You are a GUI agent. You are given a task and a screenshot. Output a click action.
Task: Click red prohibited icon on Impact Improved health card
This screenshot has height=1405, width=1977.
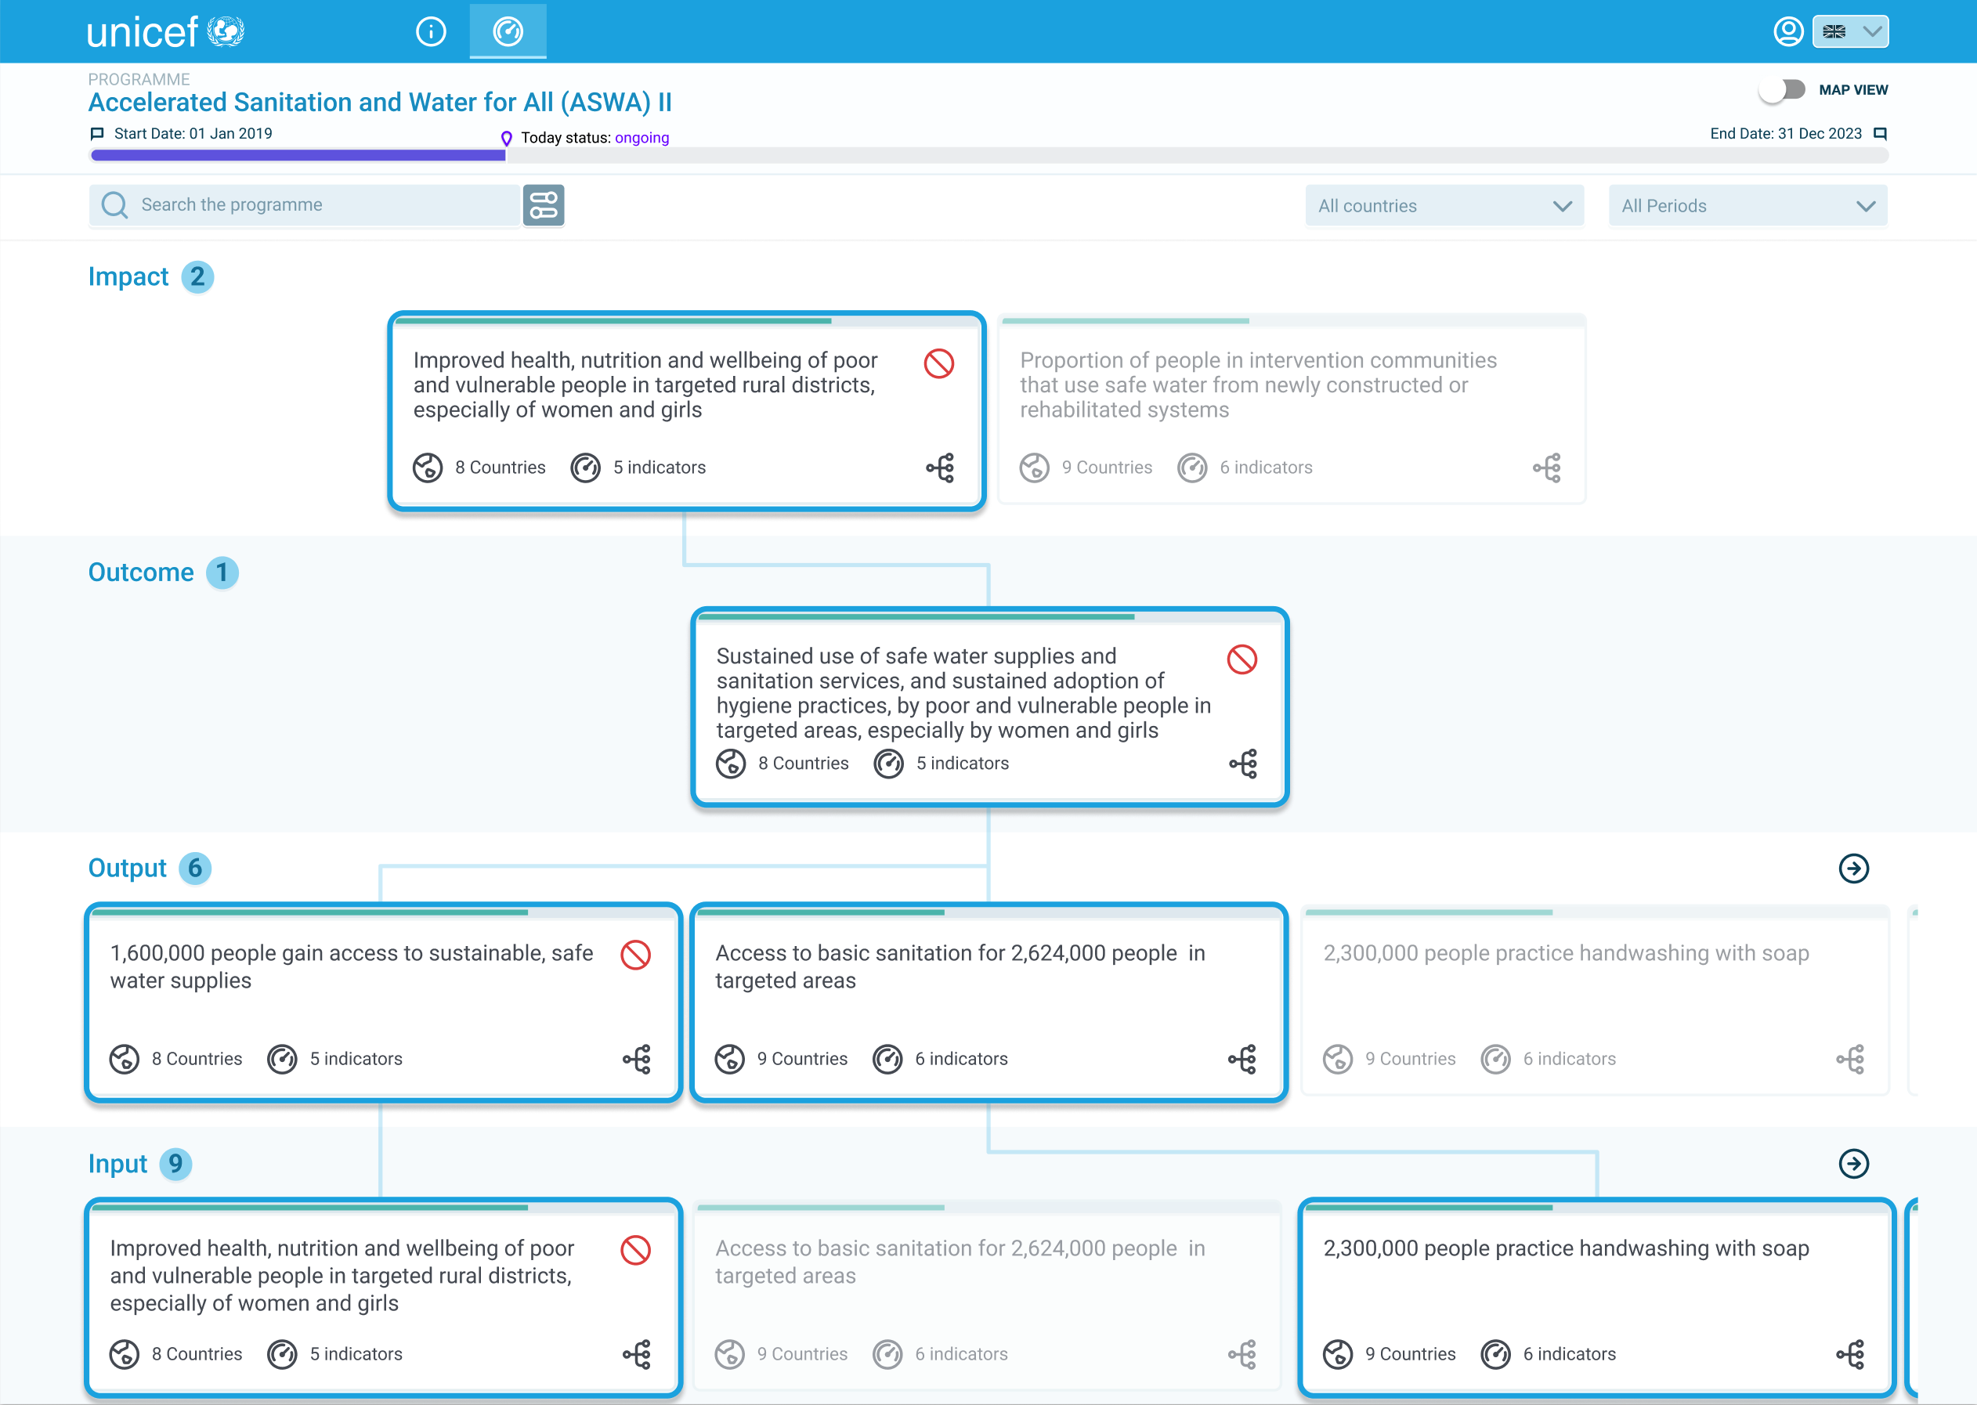click(938, 363)
